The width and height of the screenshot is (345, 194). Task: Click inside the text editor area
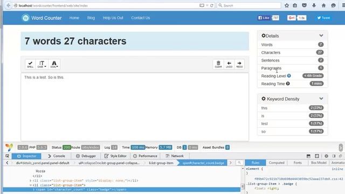[135, 107]
